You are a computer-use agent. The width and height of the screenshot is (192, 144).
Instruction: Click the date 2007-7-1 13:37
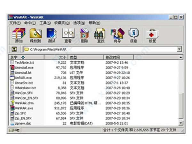117,83
